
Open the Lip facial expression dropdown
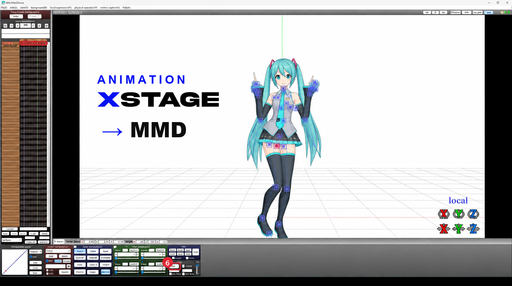point(153,254)
